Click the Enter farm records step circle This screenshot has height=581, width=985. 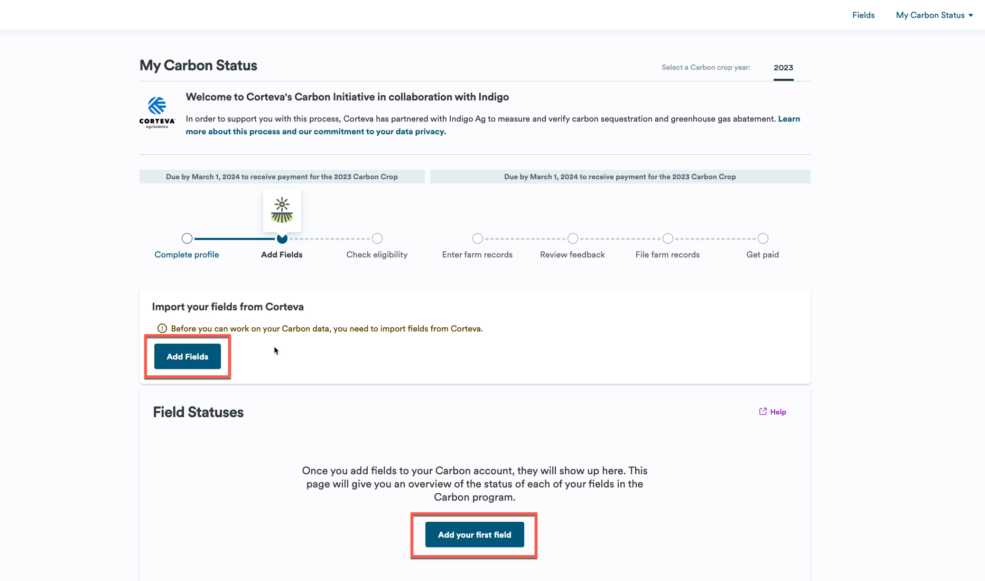[477, 238]
